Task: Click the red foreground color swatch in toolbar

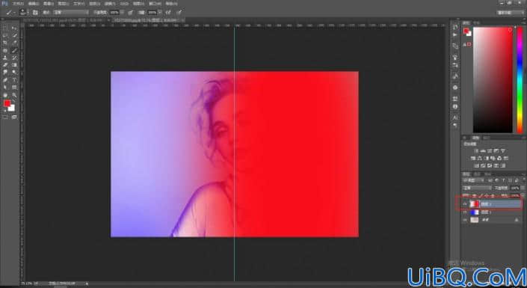Action: [7, 103]
